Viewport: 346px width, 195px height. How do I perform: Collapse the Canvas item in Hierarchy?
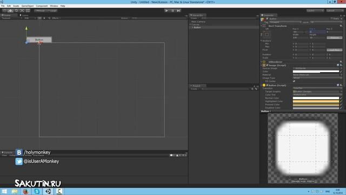pyautogui.click(x=190, y=24)
